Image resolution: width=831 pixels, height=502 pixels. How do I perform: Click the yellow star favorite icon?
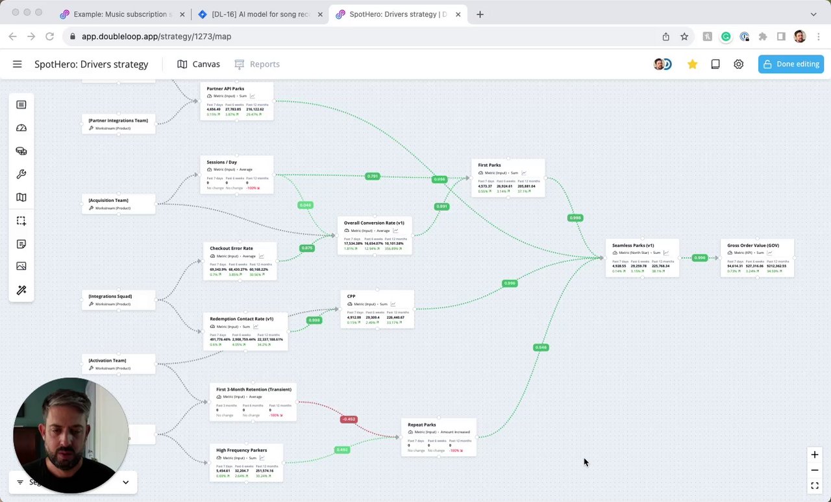tap(693, 64)
